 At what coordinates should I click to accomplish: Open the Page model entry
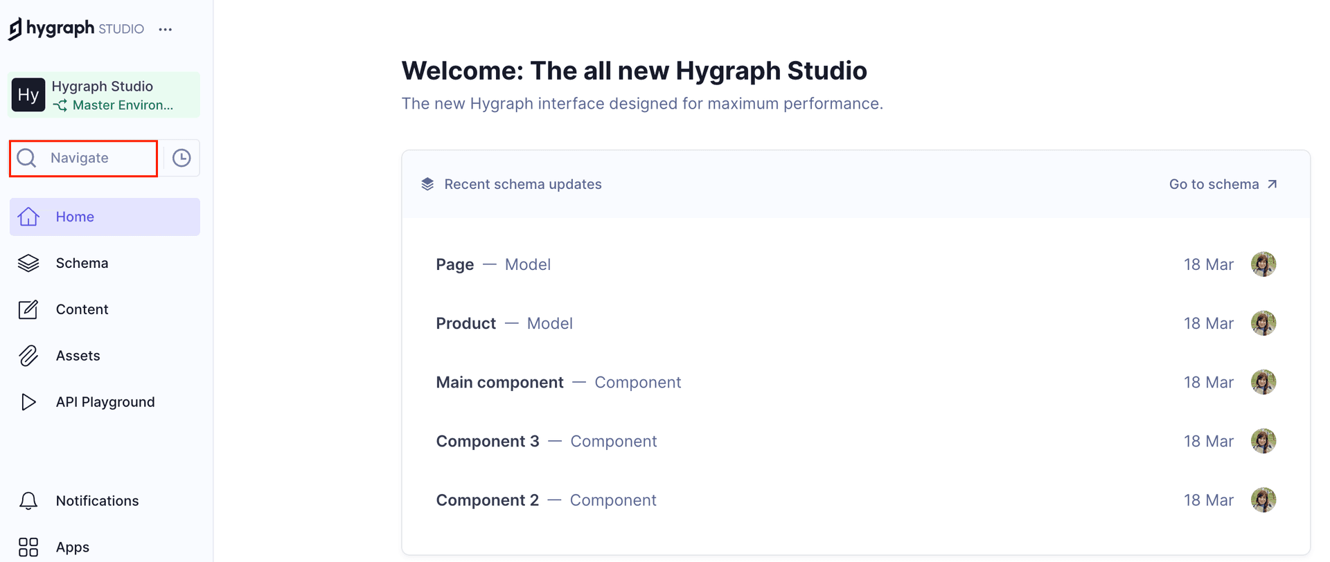855,264
